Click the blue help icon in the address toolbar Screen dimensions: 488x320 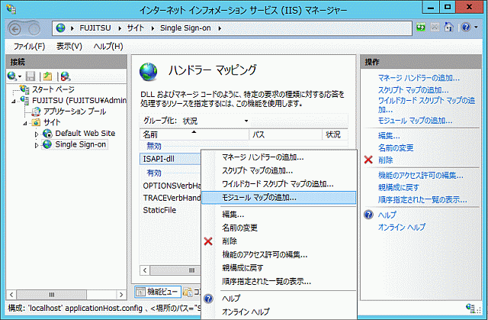(x=466, y=27)
